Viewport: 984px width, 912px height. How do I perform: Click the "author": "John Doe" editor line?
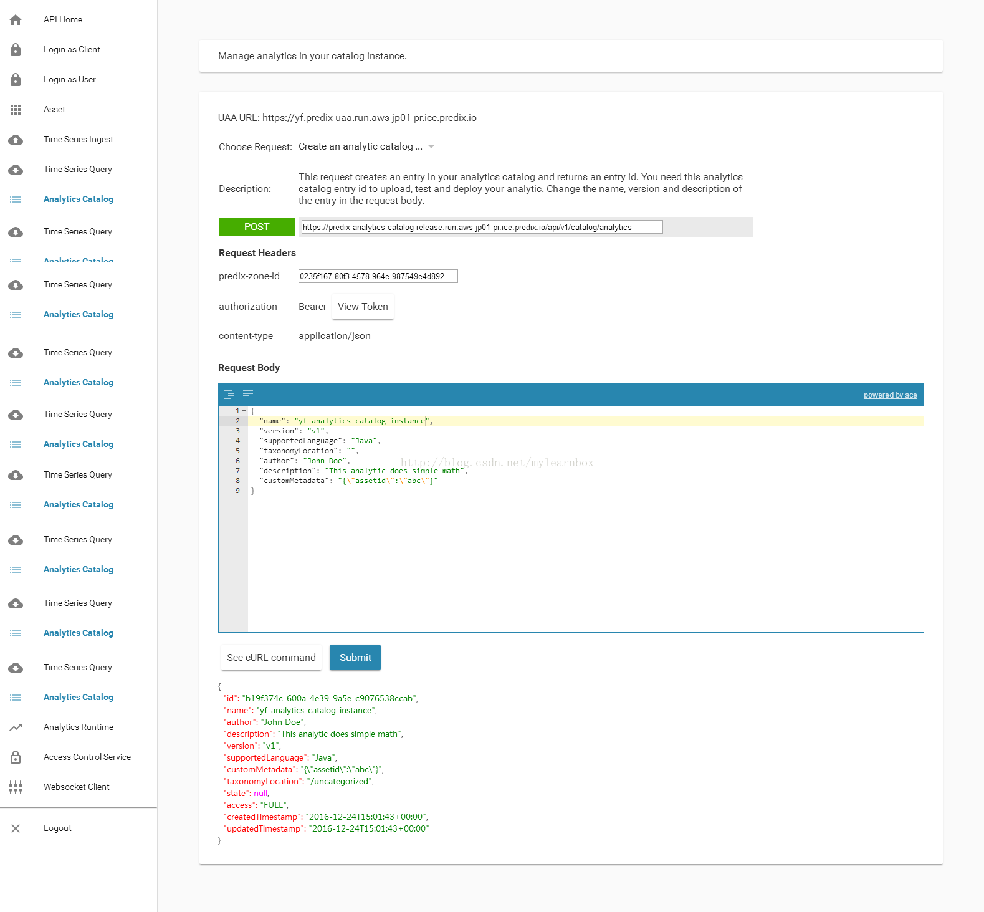pos(305,461)
